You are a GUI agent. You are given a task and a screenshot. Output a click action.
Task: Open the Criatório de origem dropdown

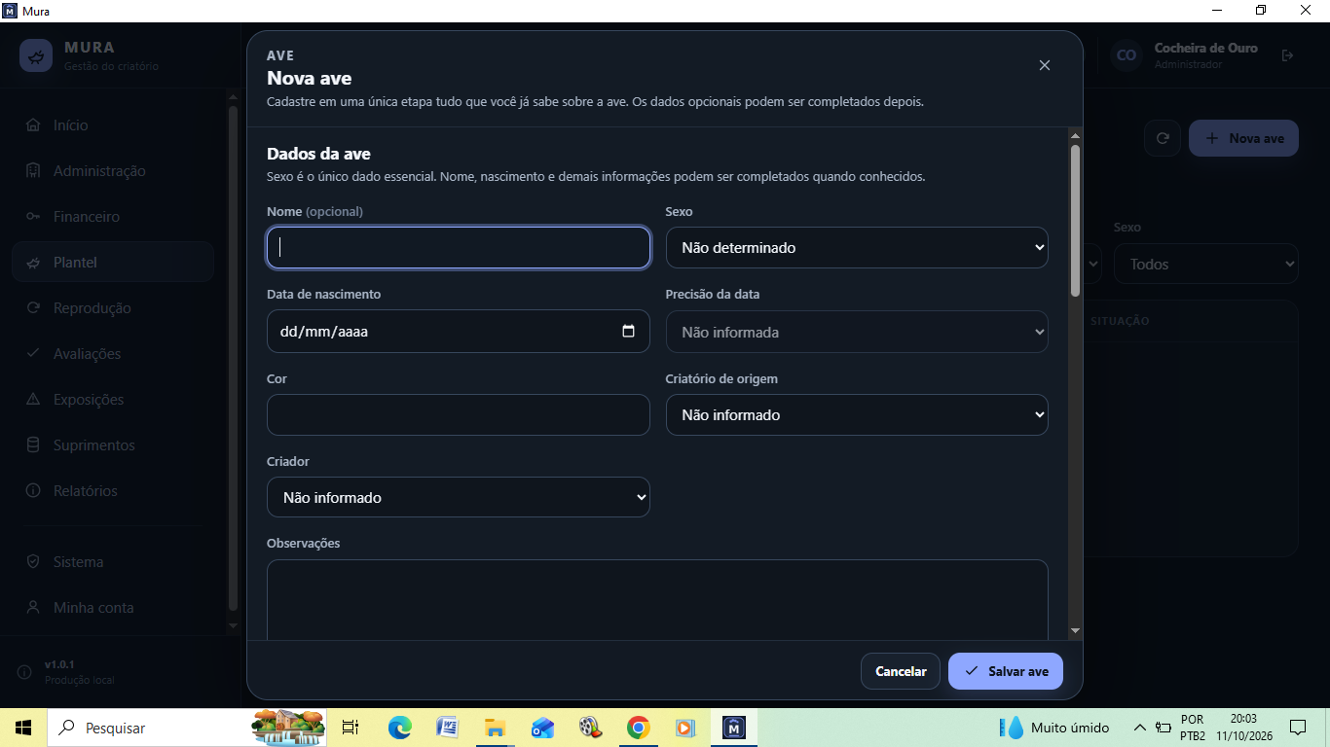pyautogui.click(x=857, y=414)
